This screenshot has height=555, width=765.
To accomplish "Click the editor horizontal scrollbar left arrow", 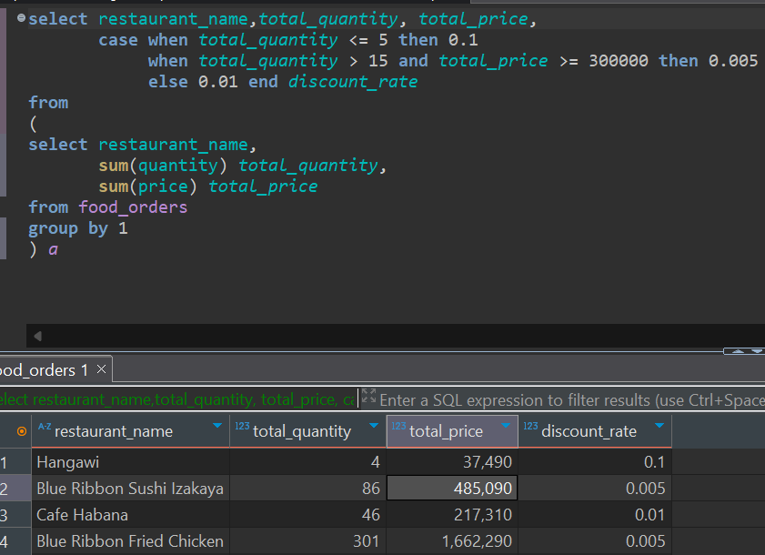I will [x=37, y=336].
